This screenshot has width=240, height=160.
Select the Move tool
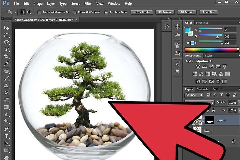(x=6, y=28)
